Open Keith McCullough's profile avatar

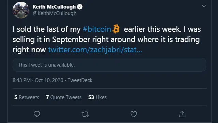21,10
